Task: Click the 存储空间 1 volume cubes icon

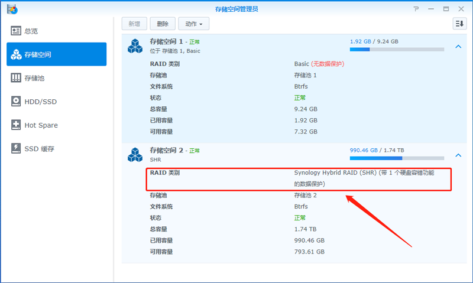Action: coord(135,46)
